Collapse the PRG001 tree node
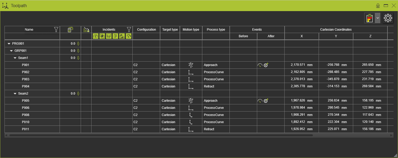Viewport: 398px width, 158px height. point(9,43)
